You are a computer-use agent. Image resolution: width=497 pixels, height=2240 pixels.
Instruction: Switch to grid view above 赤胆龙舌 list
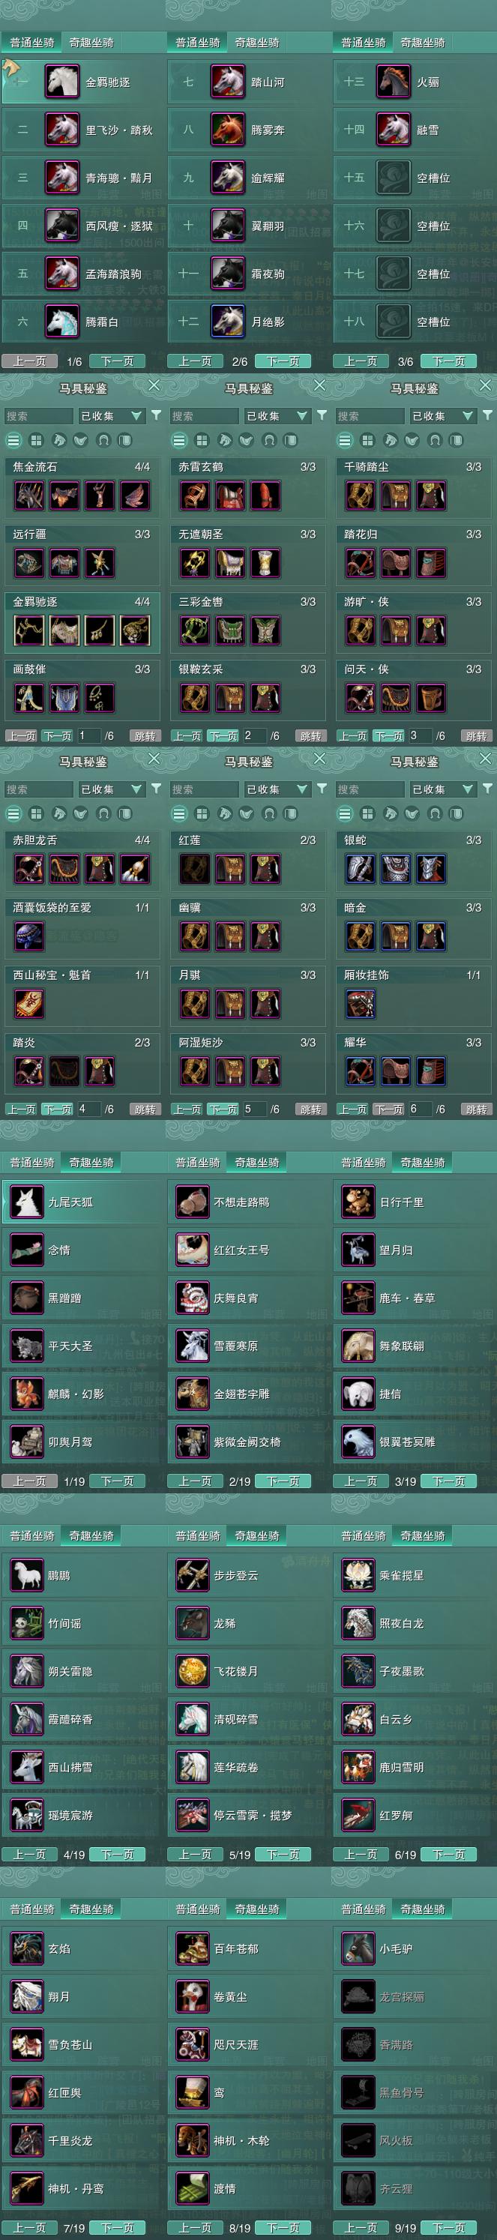36,813
